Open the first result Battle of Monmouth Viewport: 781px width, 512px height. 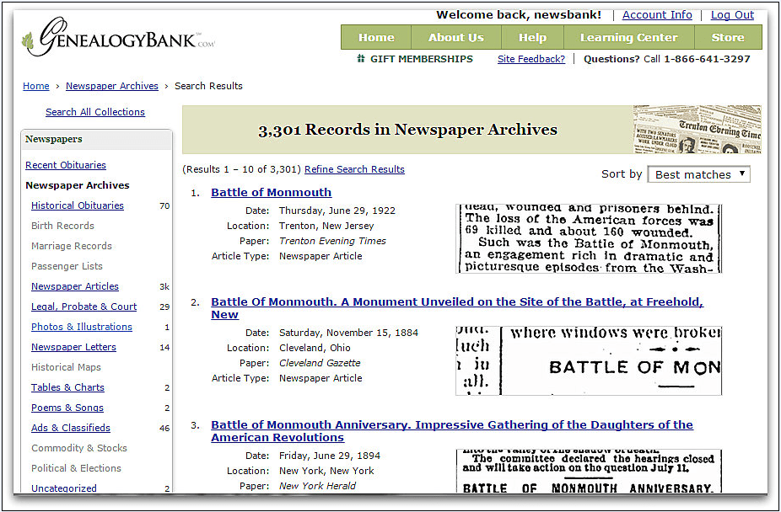point(271,192)
